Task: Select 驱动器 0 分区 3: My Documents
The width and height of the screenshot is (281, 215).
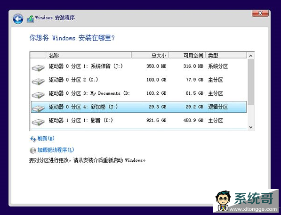Action: (x=139, y=93)
